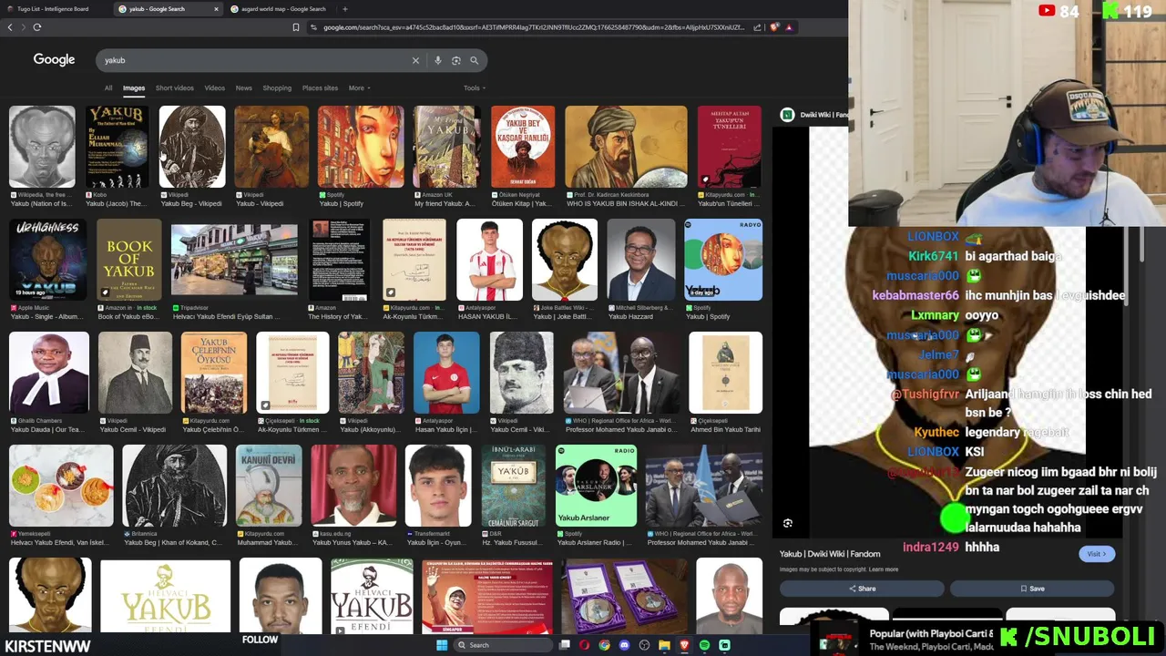Click the Windows taskbar Search box
The height and width of the screenshot is (656, 1166).
[x=504, y=645]
